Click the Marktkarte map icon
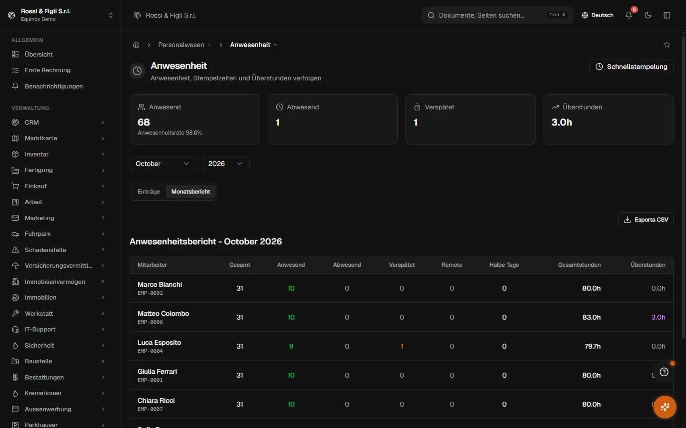The height and width of the screenshot is (428, 686). [15, 138]
